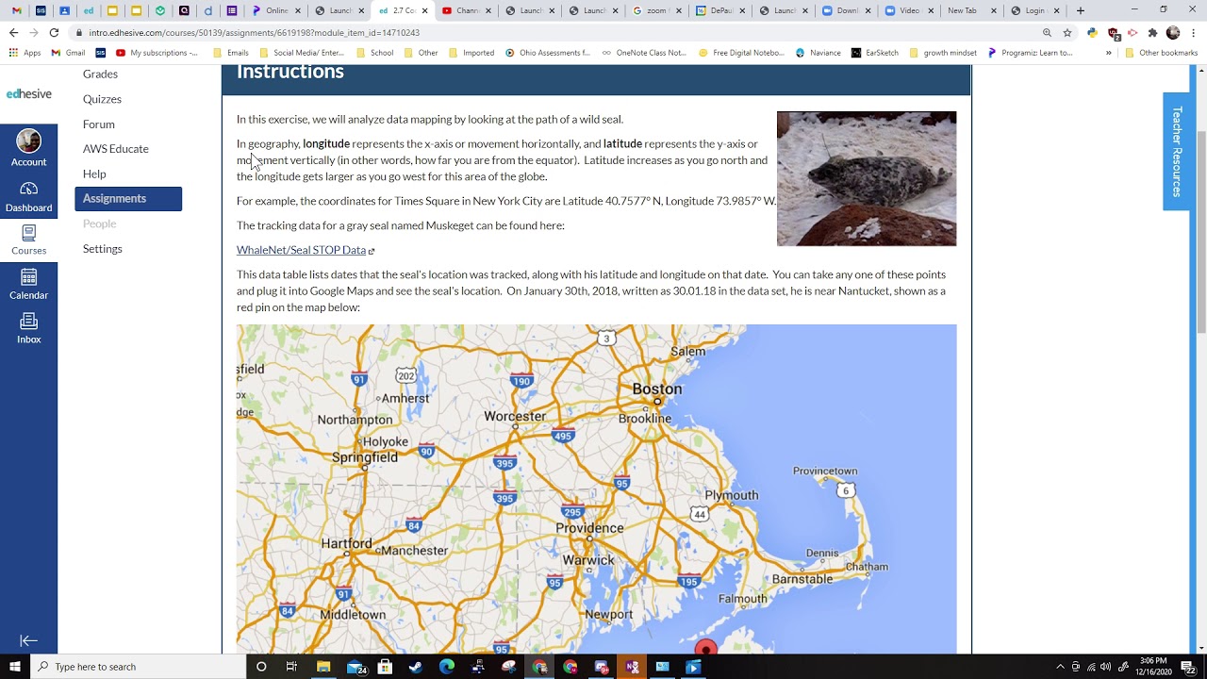This screenshot has height=679, width=1207.
Task: Open a new browser tab with plus
Action: click(1081, 10)
